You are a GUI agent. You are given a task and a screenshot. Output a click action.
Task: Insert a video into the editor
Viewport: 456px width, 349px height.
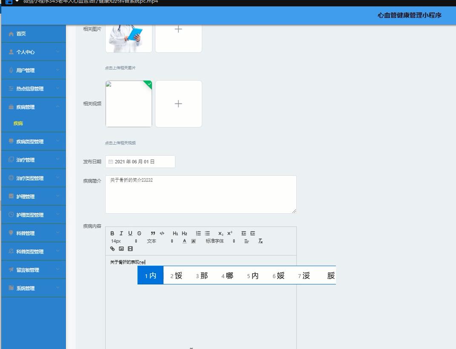pos(130,249)
